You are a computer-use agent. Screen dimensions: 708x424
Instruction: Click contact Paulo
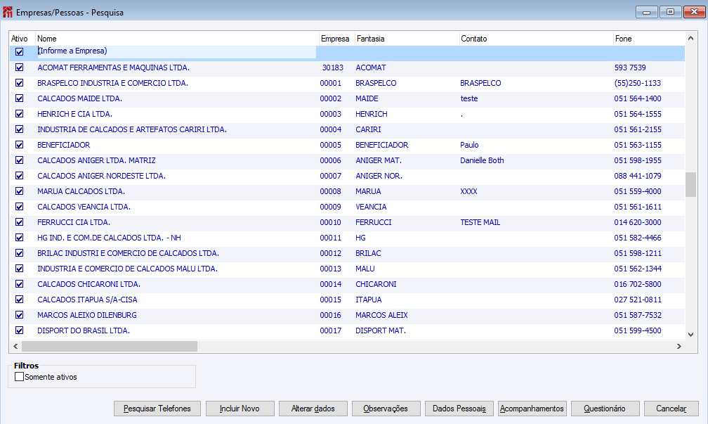pos(469,145)
